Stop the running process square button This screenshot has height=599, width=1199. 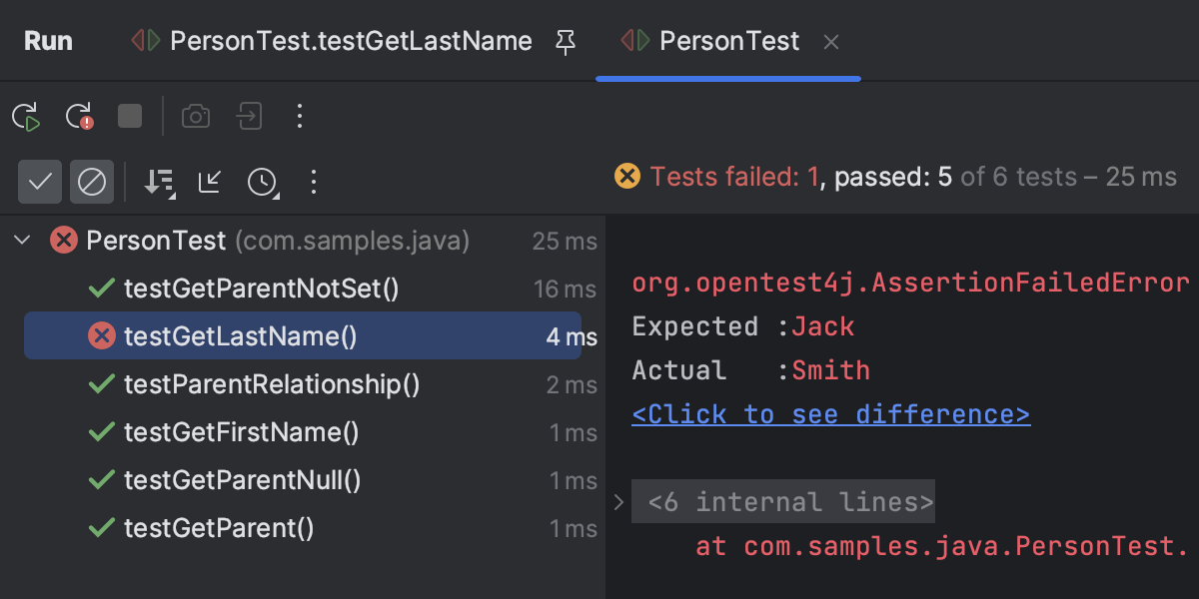pos(130,117)
